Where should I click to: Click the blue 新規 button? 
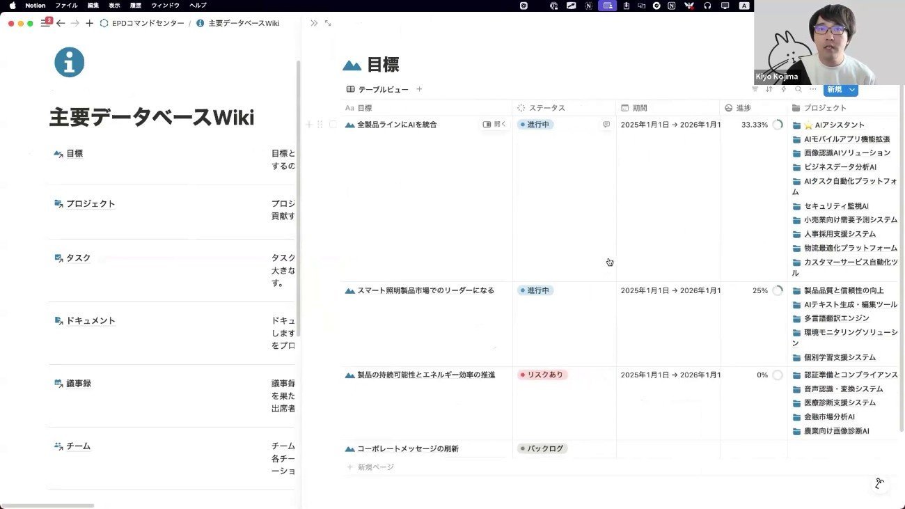pyautogui.click(x=835, y=89)
